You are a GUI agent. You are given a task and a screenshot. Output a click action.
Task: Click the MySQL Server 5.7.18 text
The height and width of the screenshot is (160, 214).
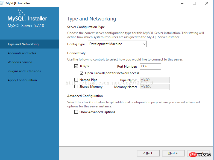tap(26, 26)
